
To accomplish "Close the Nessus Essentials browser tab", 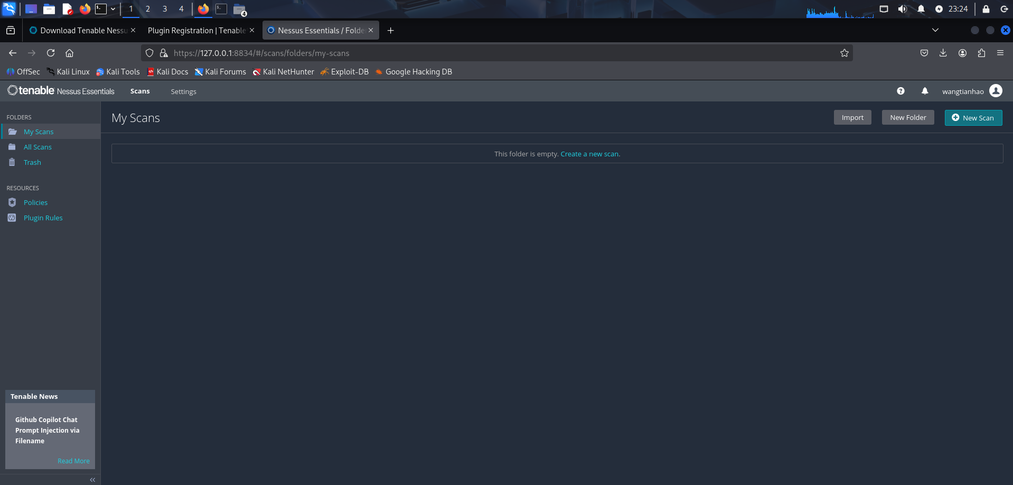I will [371, 30].
